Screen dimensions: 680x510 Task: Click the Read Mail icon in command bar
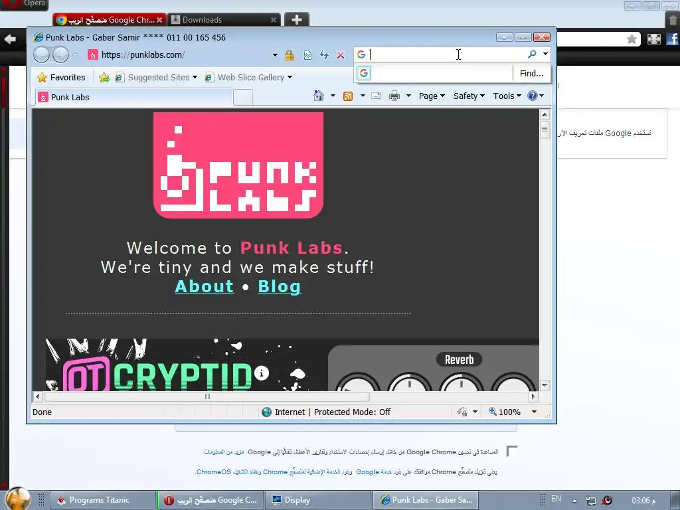pyautogui.click(x=376, y=96)
